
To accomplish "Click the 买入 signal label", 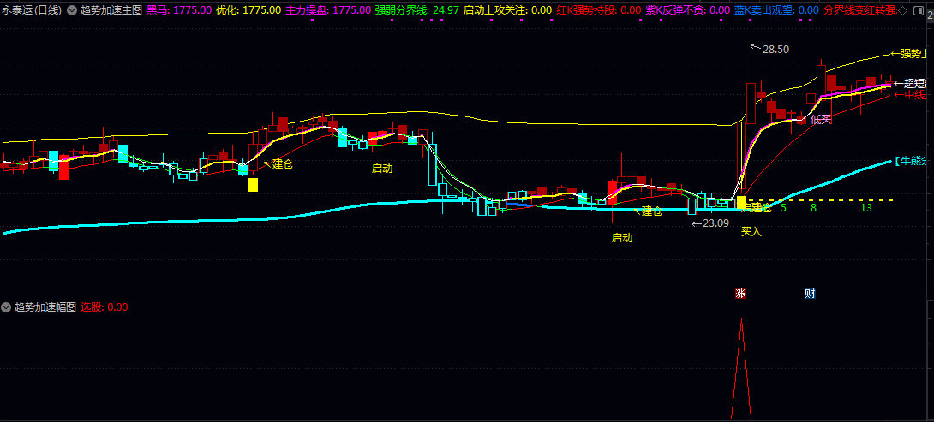I will point(751,231).
